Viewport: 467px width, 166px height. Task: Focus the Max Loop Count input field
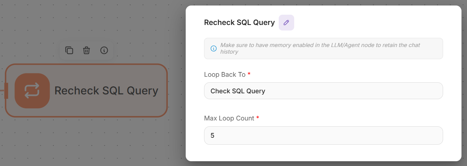coord(323,136)
